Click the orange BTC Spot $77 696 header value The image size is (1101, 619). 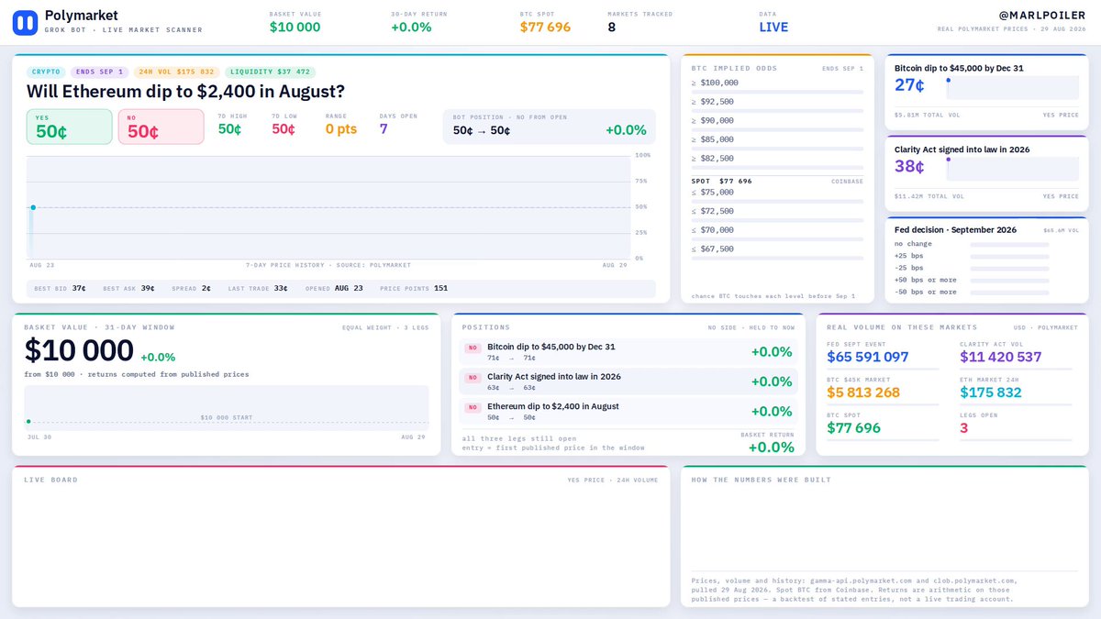point(545,28)
